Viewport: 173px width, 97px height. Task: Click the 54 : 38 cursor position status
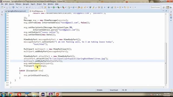124,90
